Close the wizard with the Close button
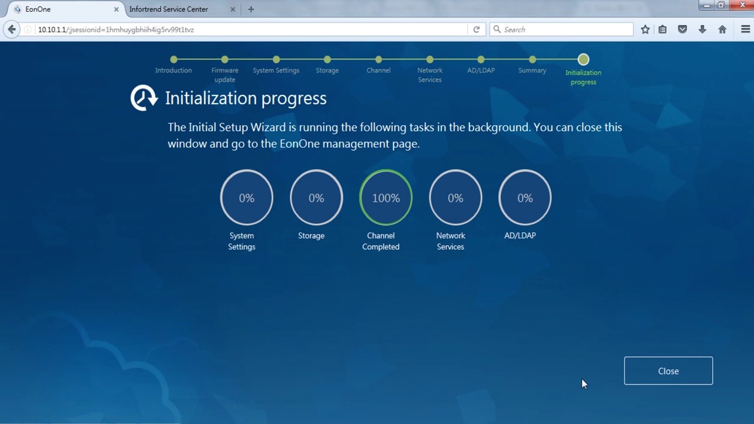Viewport: 754px width, 424px height. click(x=669, y=371)
